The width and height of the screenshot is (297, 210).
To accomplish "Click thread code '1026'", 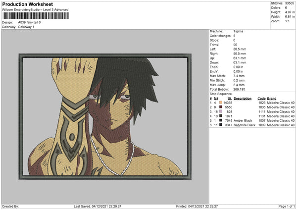I will coord(262,103).
